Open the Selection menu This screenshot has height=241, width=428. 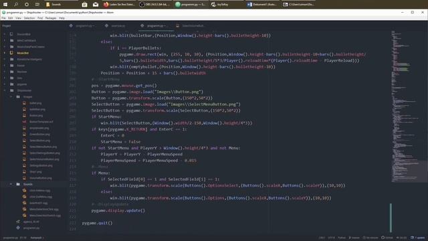[29, 18]
